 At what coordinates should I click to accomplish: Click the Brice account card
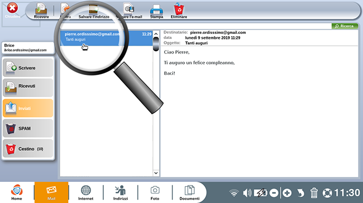pyautogui.click(x=28, y=48)
